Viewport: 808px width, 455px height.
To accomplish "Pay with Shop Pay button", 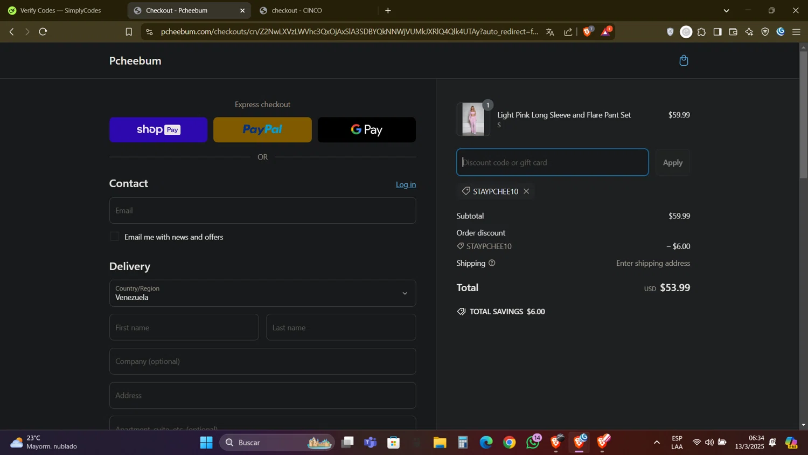I will click(158, 130).
